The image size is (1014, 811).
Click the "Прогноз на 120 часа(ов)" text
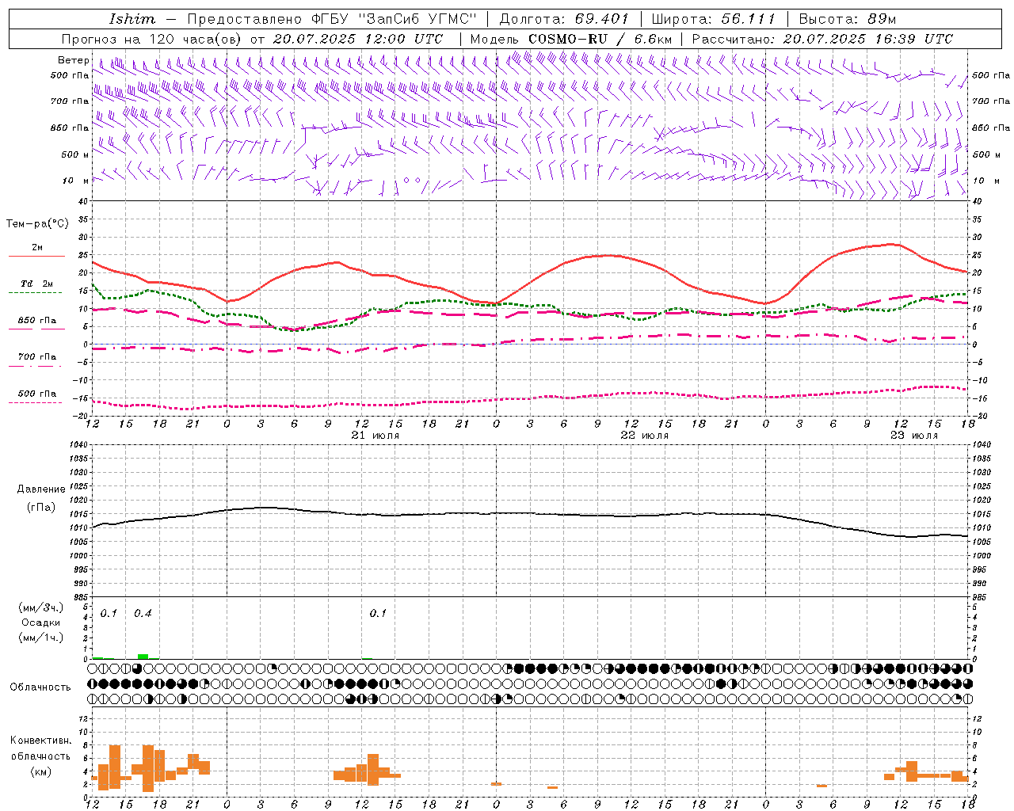pyautogui.click(x=153, y=39)
